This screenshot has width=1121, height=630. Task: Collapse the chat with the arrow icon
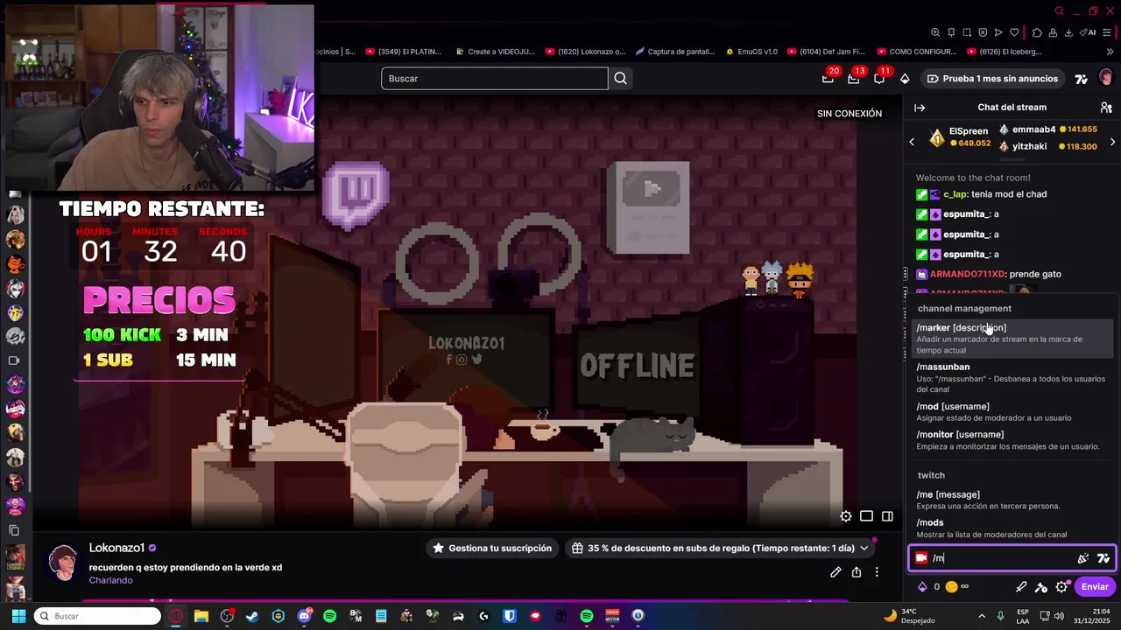(920, 108)
